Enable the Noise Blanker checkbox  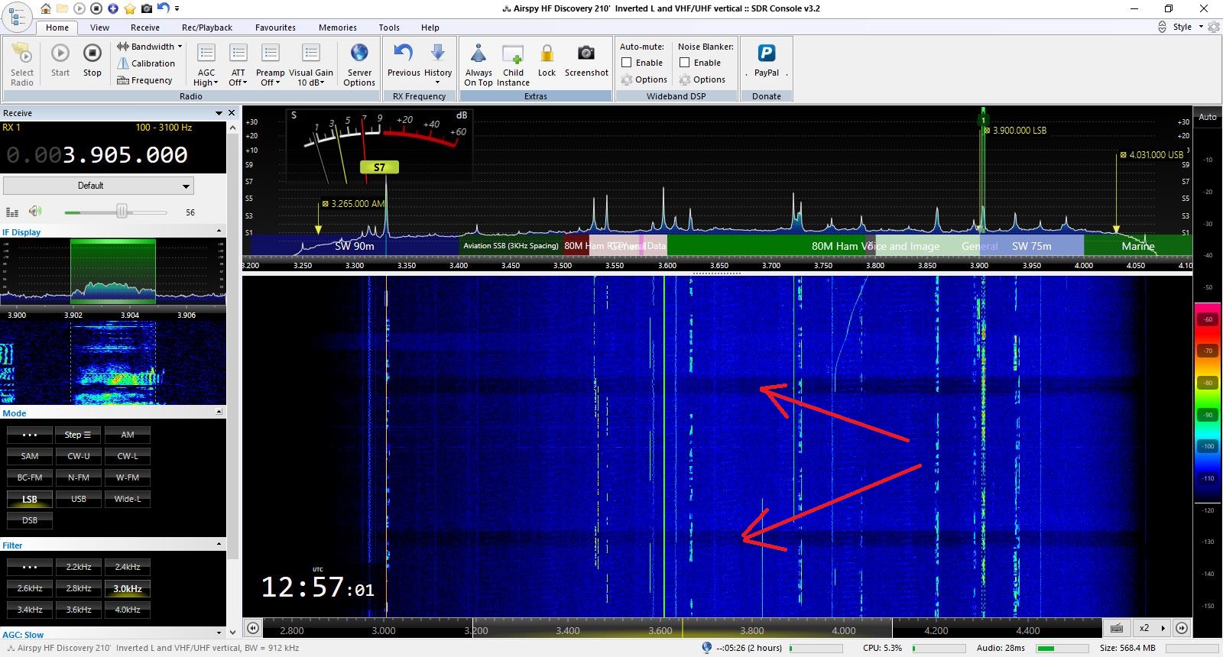coord(685,63)
